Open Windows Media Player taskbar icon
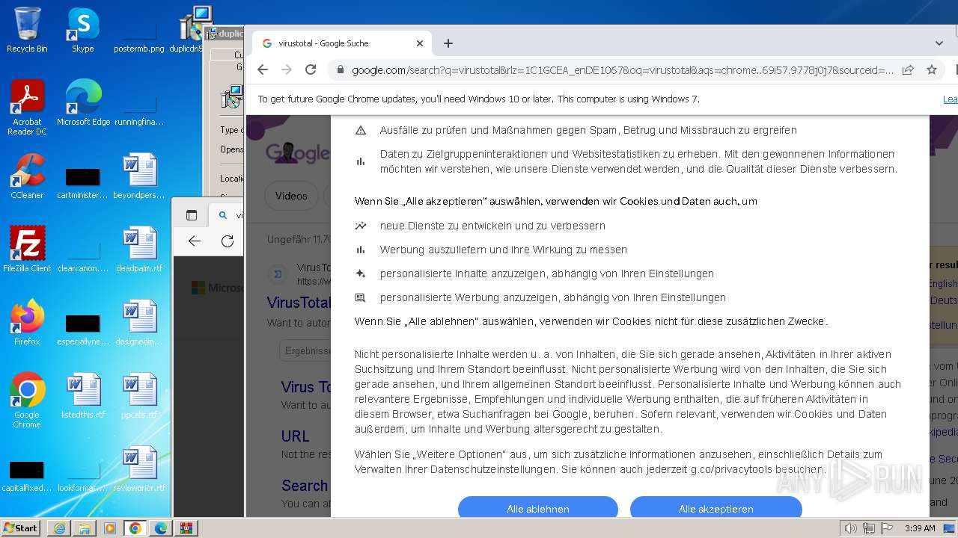The height and width of the screenshot is (538, 958). point(110,528)
